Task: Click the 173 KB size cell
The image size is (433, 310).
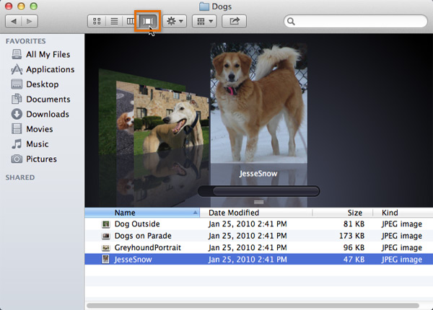Action: 352,236
